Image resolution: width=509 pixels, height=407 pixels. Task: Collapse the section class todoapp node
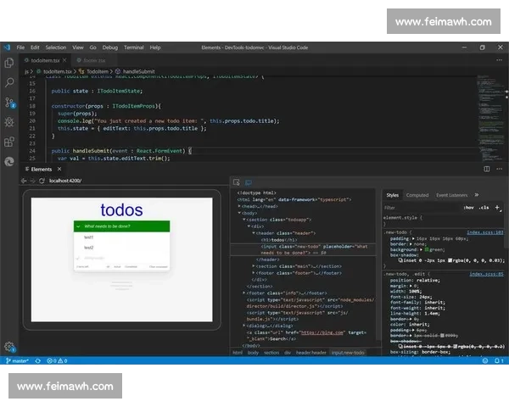click(x=244, y=220)
